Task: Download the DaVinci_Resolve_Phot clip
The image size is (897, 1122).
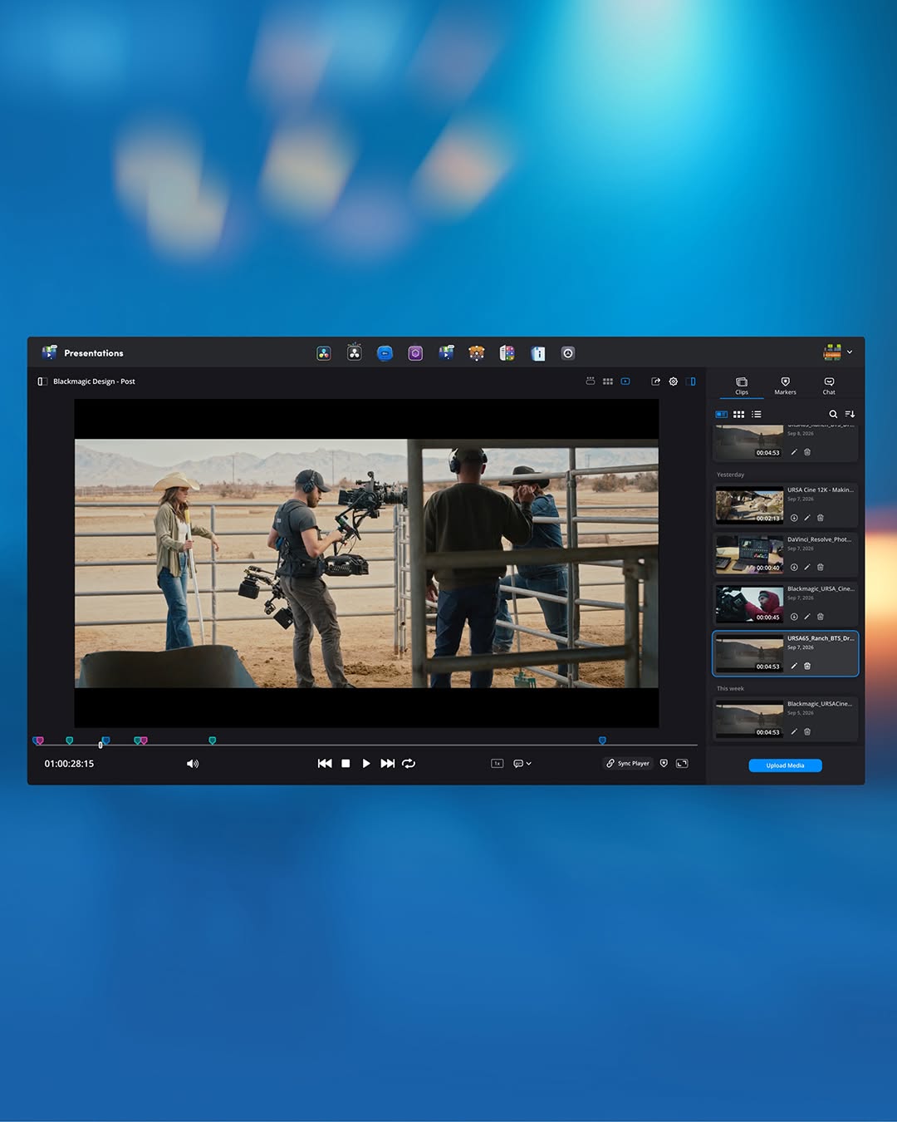Action: pos(794,567)
